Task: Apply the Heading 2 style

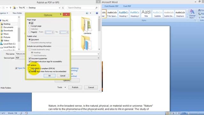Action: point(135,14)
